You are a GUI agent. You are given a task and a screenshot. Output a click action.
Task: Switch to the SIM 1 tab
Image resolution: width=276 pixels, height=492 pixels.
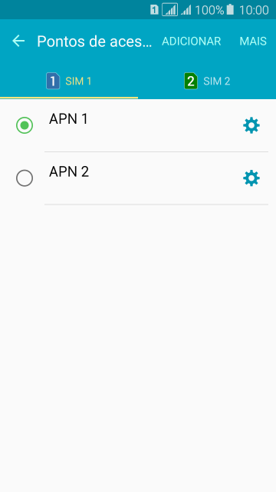pos(69,81)
